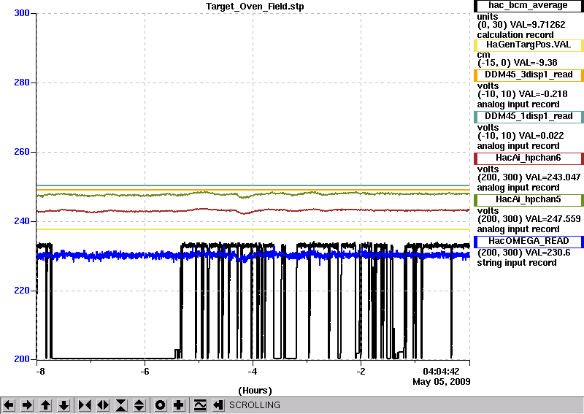Image resolution: width=584 pixels, height=414 pixels.
Task: Select the yellow HaGenTargPos.VAL legend box
Action: click(x=529, y=45)
